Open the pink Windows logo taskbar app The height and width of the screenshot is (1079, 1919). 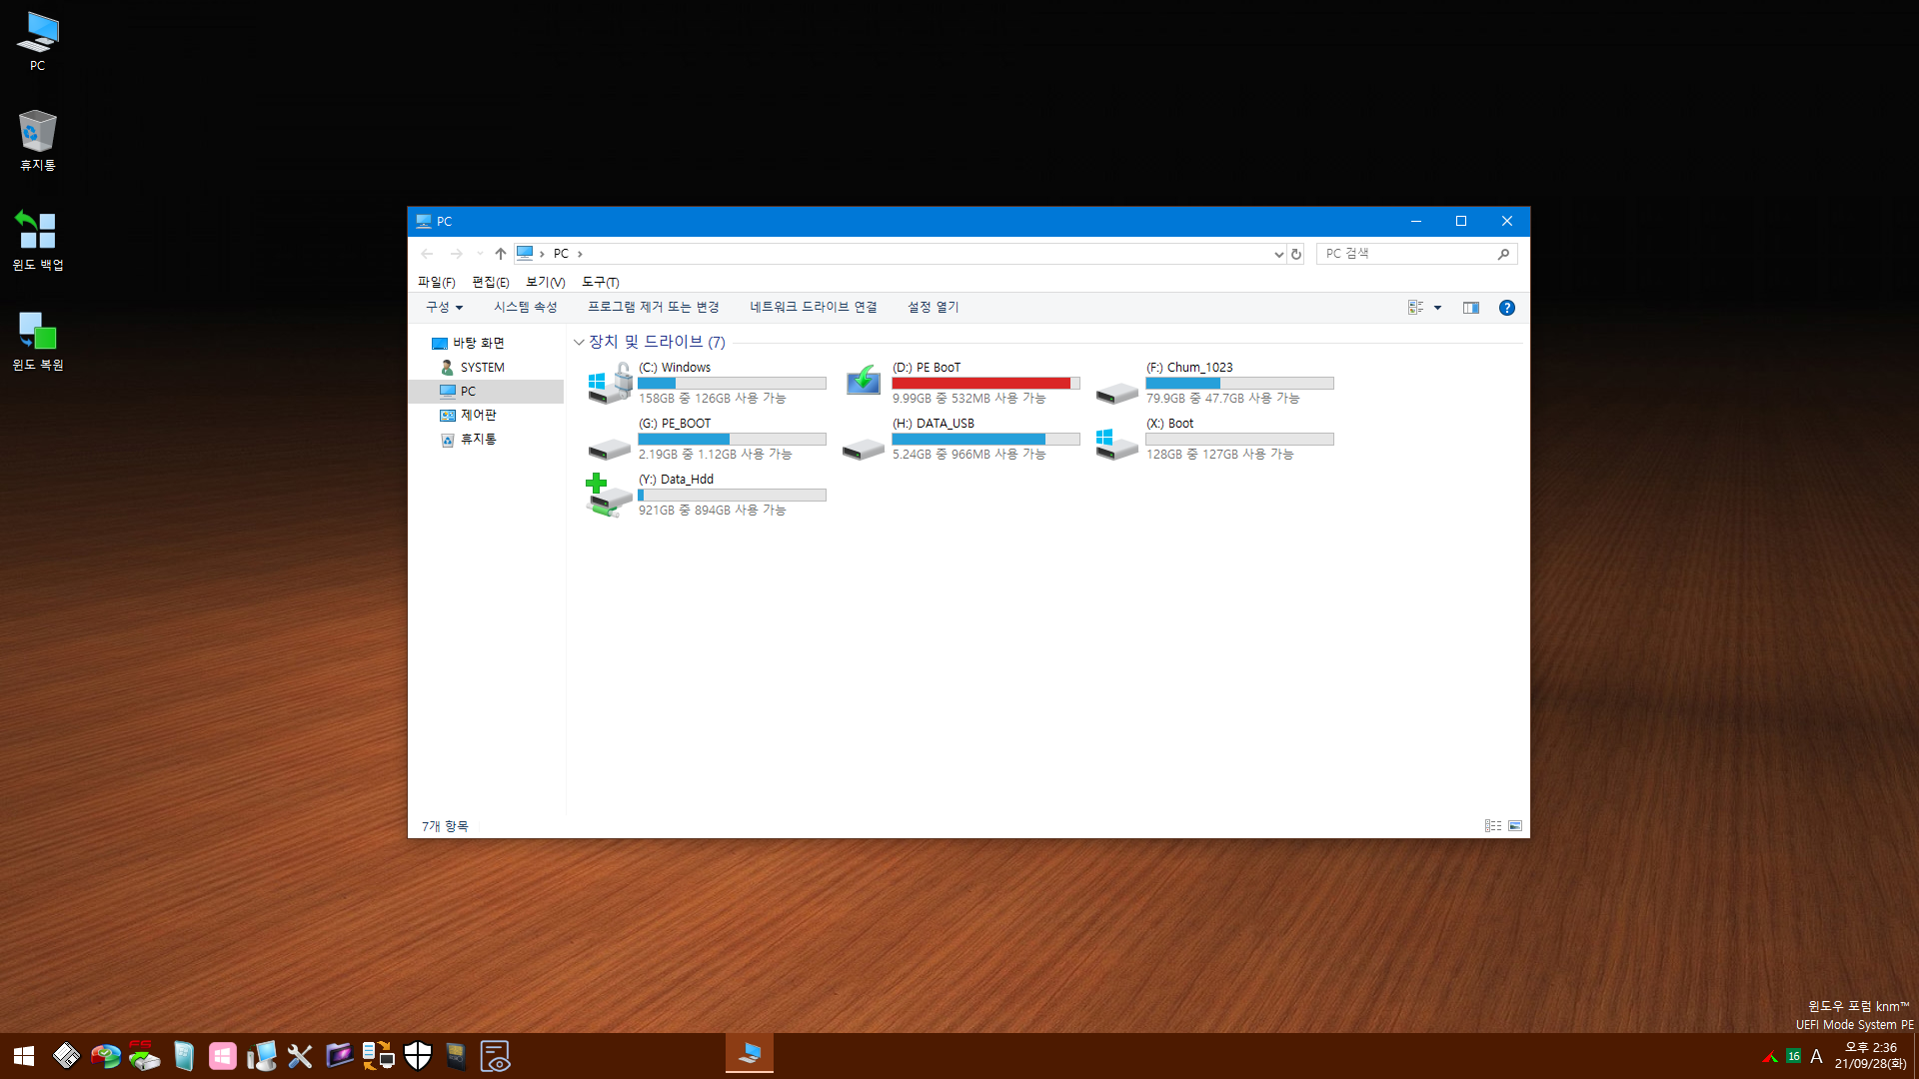(x=222, y=1056)
